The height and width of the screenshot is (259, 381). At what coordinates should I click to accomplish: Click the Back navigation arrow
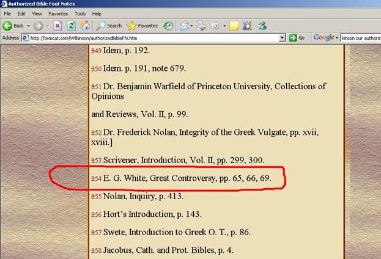pyautogui.click(x=7, y=26)
